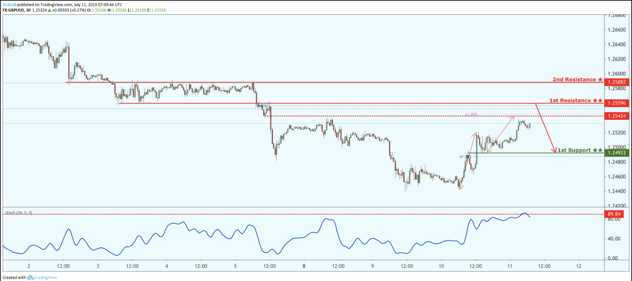Select the 1.24923 green price tag
Viewport: 632px width, 281px height.
[617, 153]
